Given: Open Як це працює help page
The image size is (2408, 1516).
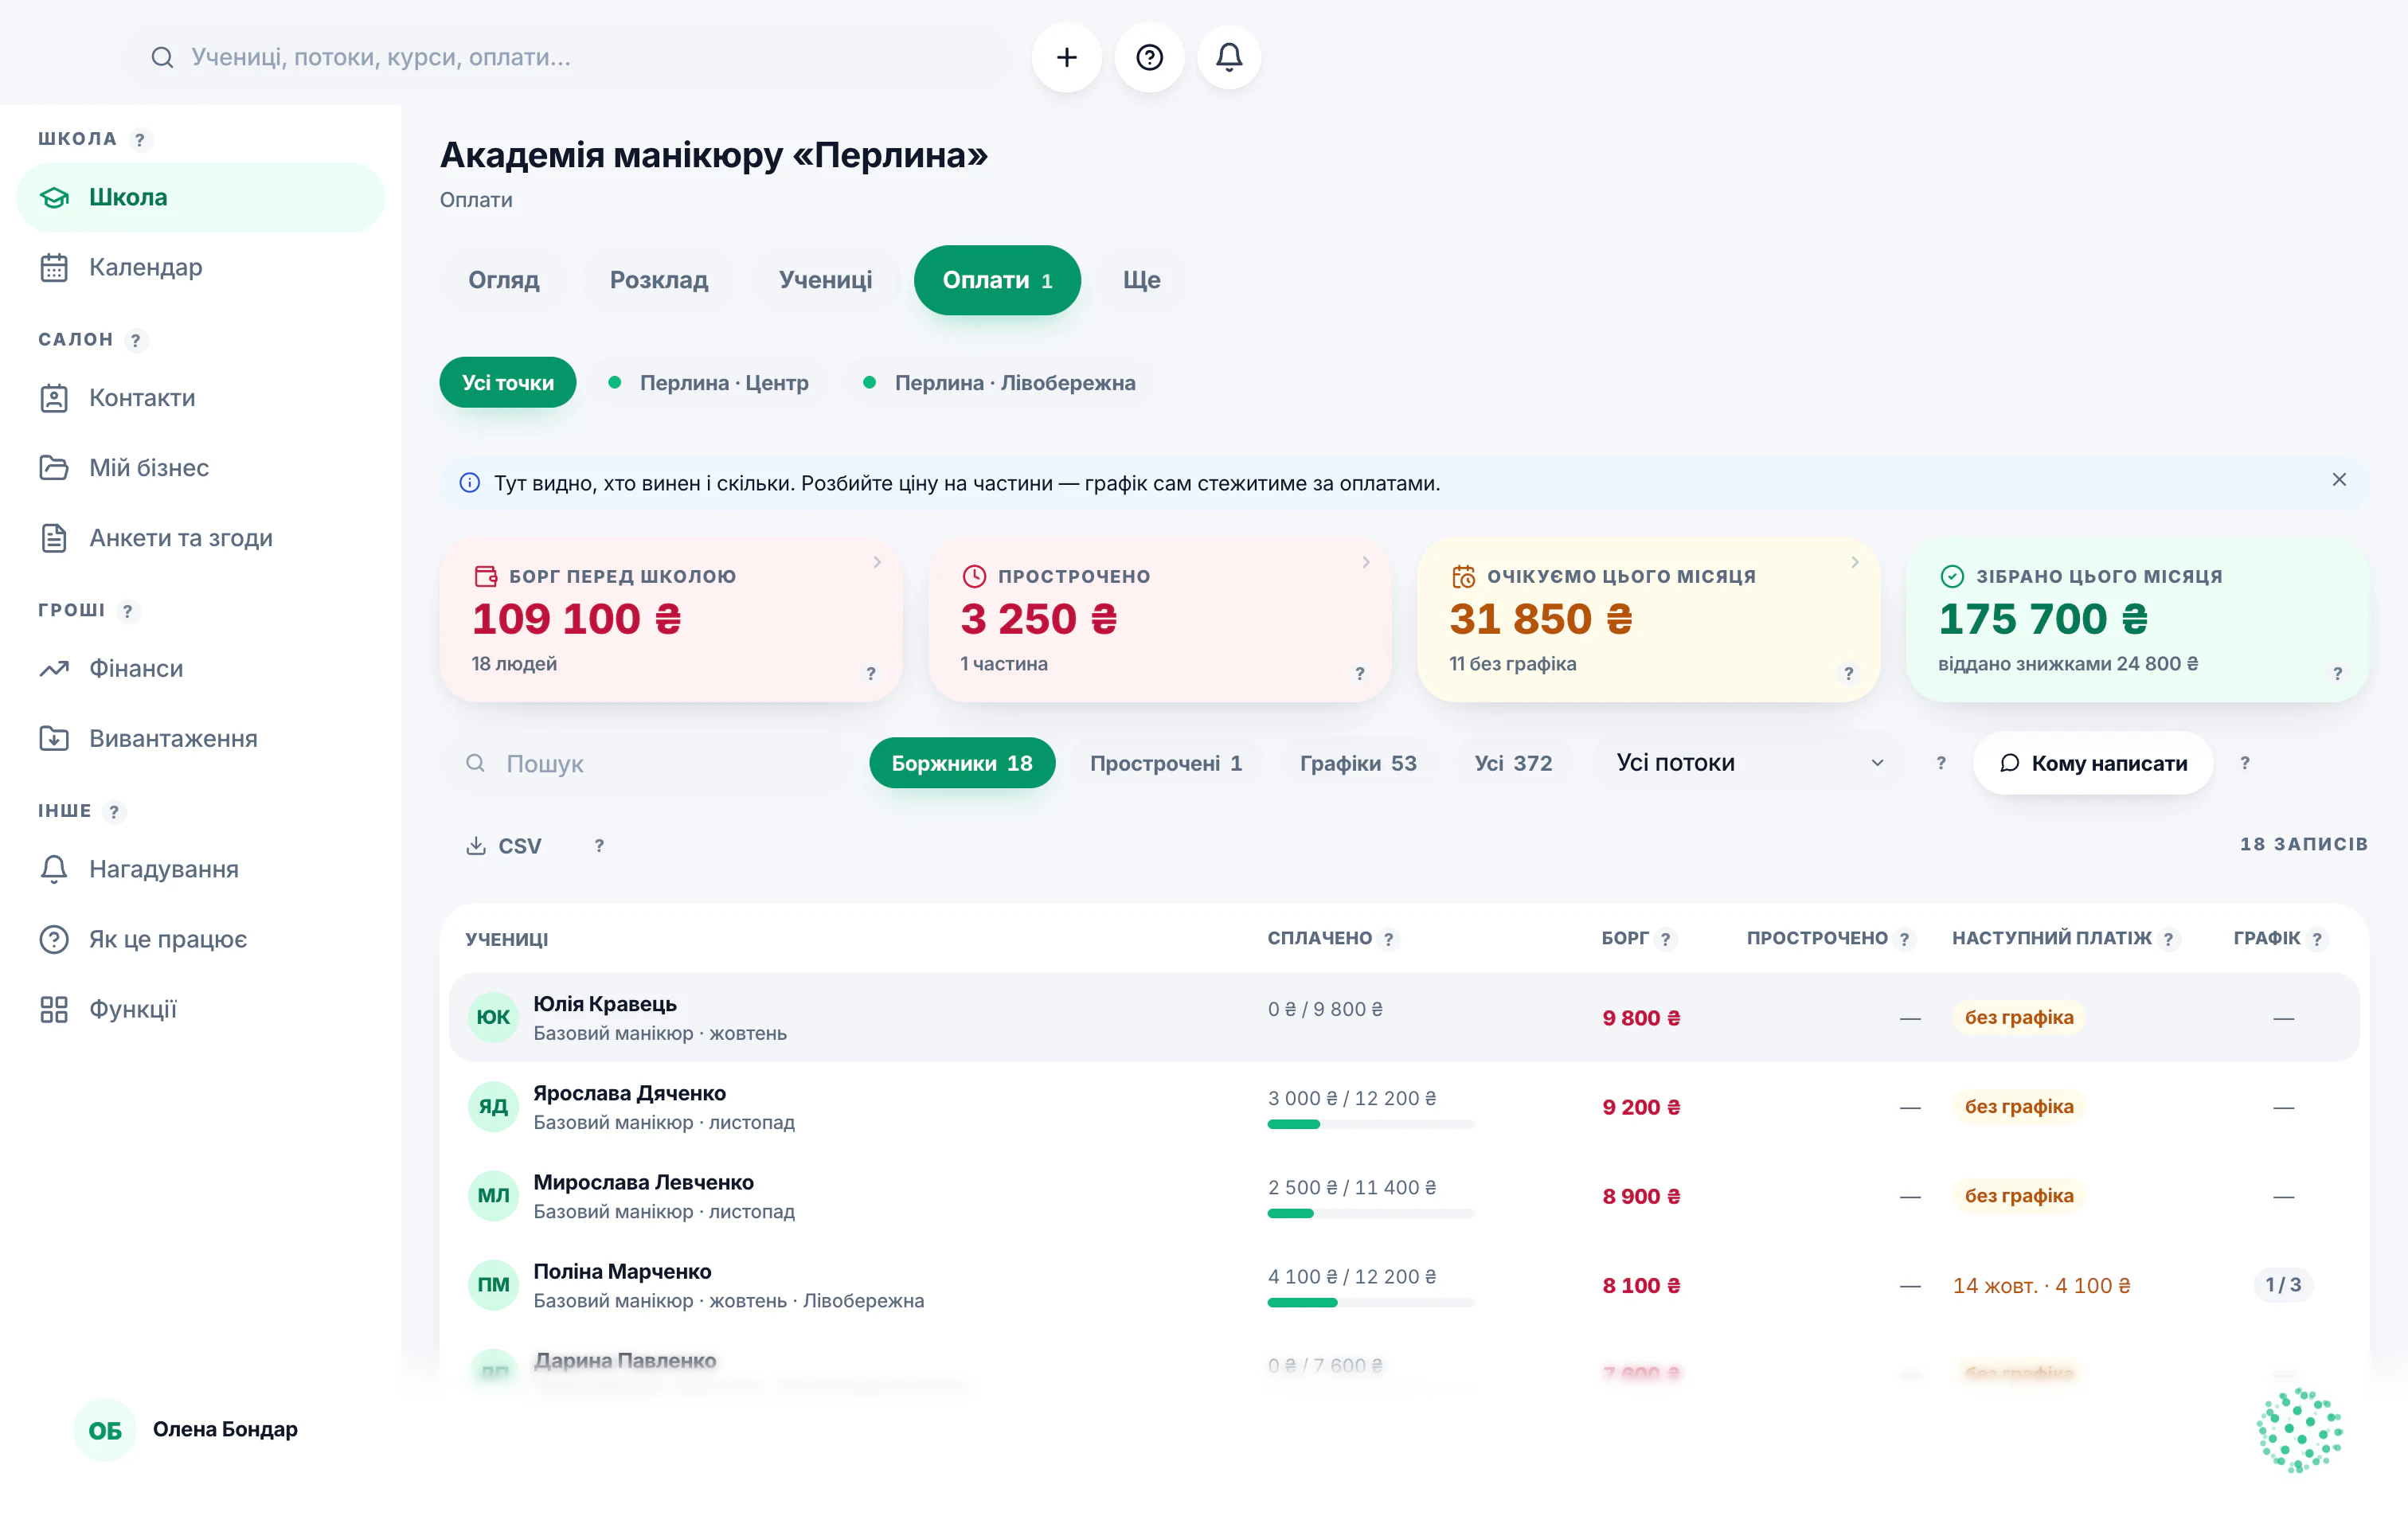Looking at the screenshot, I should pos(200,939).
